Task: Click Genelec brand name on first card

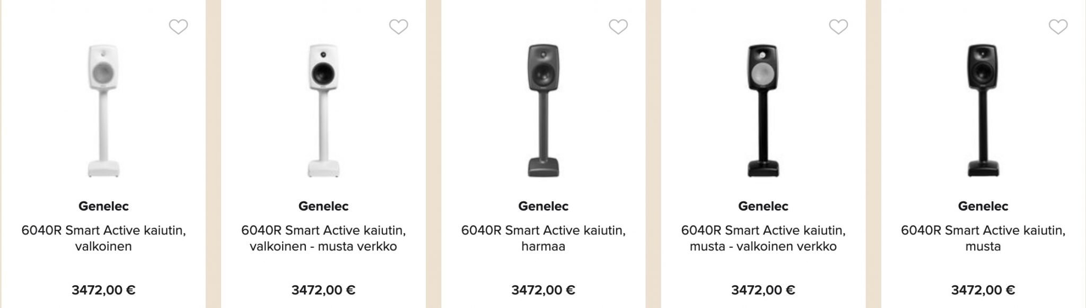Action: coord(104,206)
